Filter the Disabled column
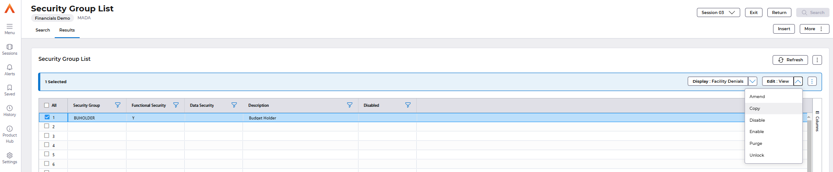 click(x=408, y=105)
